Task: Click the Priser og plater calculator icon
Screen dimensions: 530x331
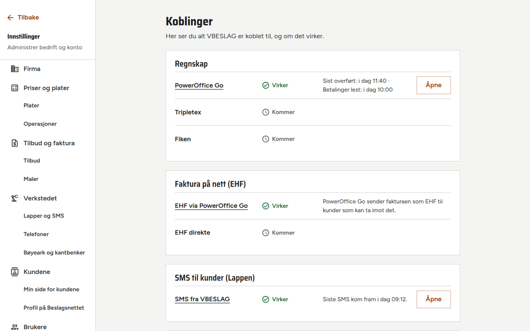Action: pyautogui.click(x=15, y=88)
